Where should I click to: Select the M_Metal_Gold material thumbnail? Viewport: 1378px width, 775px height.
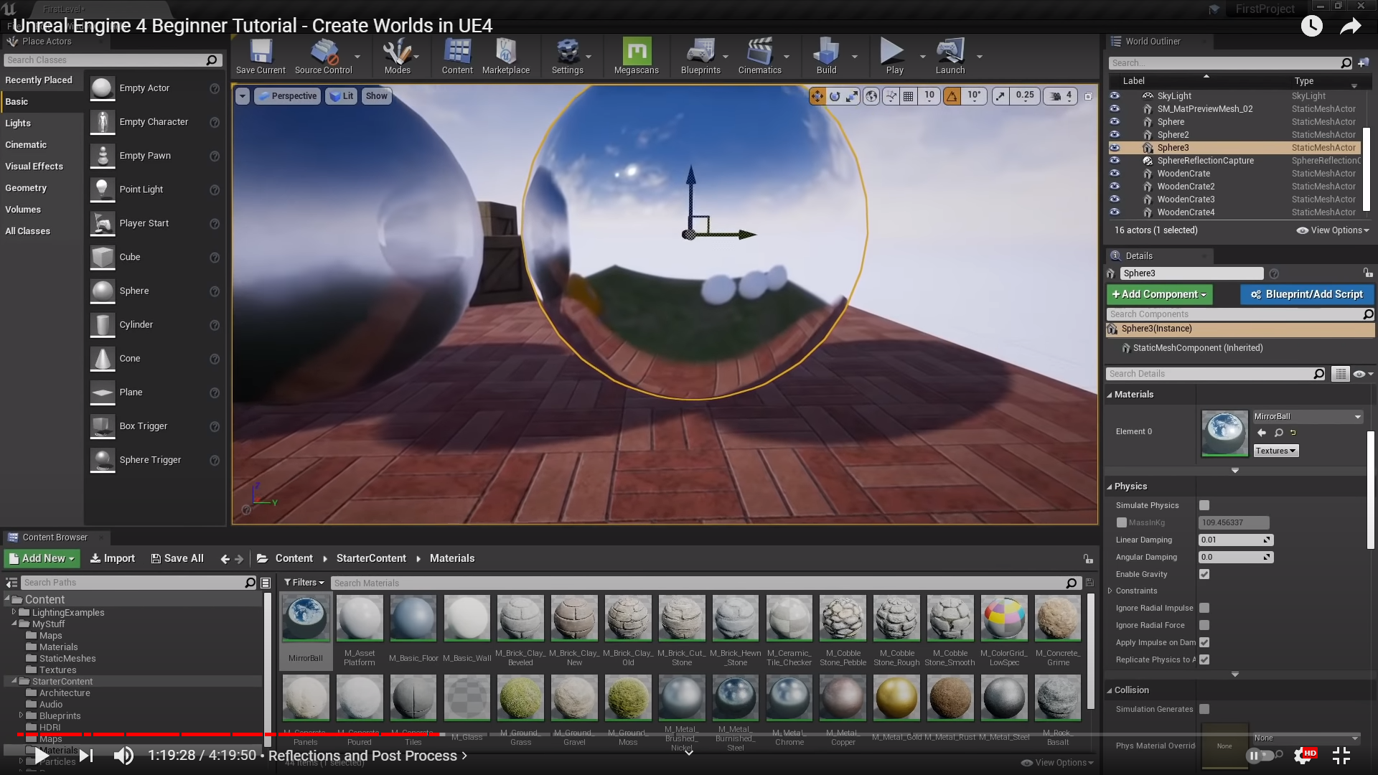[x=896, y=698]
